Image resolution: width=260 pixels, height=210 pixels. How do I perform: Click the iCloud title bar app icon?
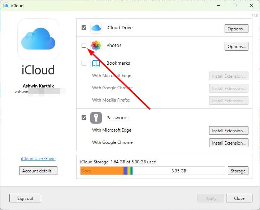pyautogui.click(x=6, y=5)
